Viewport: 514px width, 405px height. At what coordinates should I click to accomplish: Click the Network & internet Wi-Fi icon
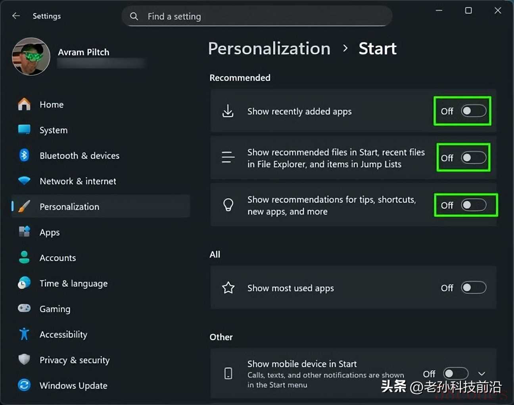point(24,181)
